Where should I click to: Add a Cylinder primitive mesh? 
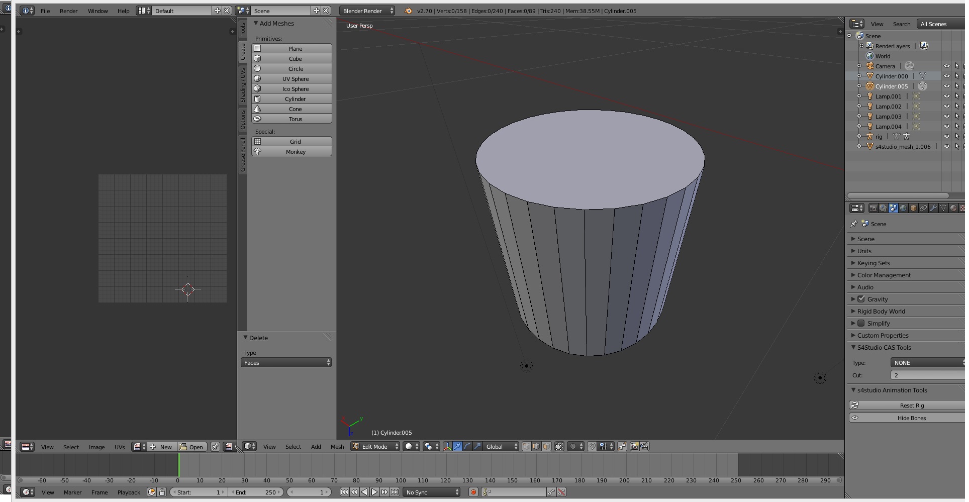pos(292,99)
